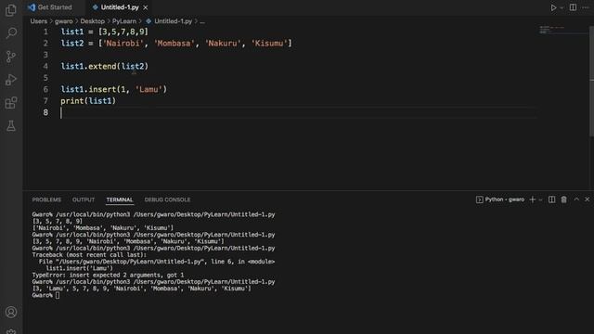Open the Search view
The height and width of the screenshot is (334, 594).
pyautogui.click(x=11, y=33)
